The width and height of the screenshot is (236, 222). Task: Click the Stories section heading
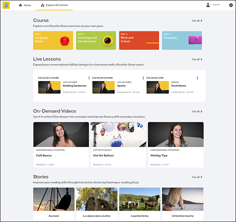[41, 177]
